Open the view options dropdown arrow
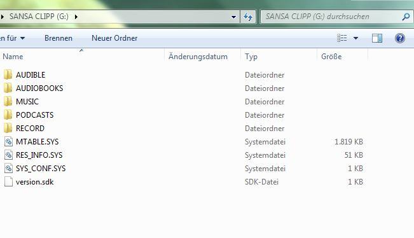 (x=355, y=38)
